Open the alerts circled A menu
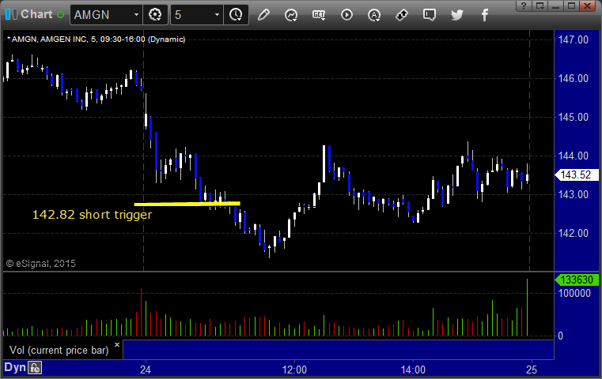This screenshot has width=602, height=379. coord(374,15)
